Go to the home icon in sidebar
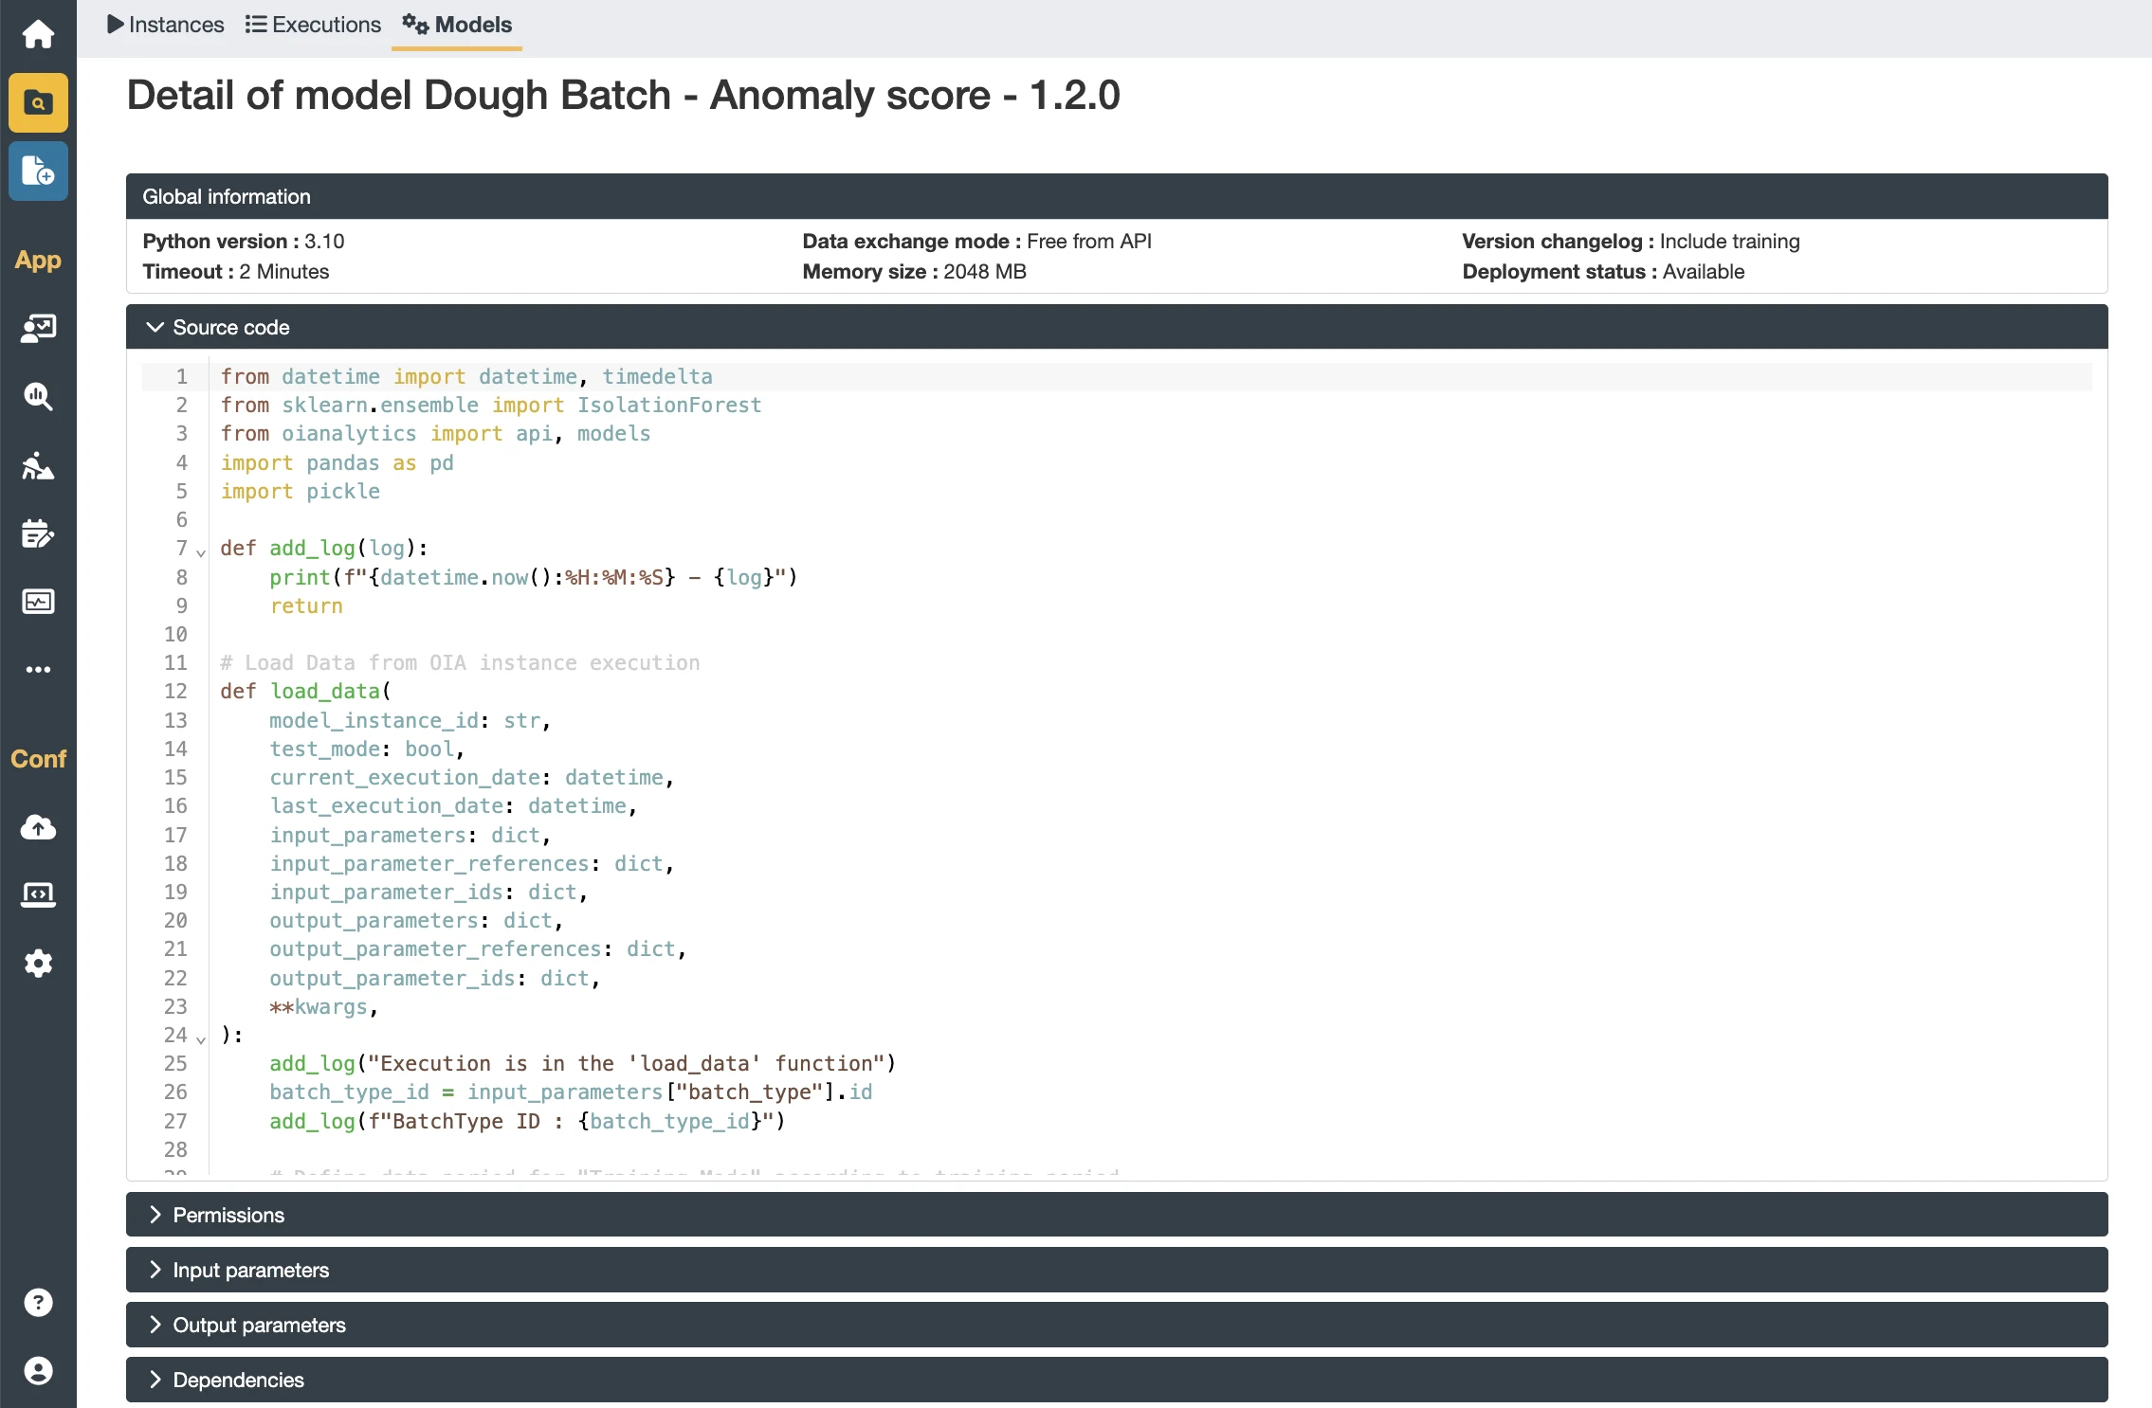 coord(38,34)
